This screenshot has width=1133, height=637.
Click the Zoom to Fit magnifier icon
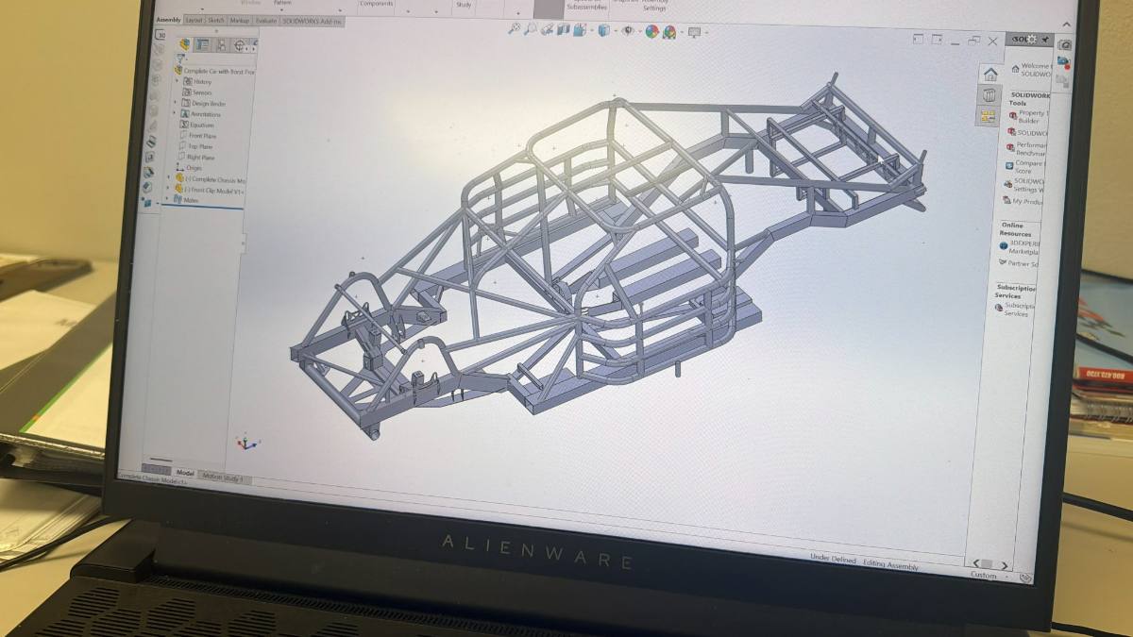[515, 29]
